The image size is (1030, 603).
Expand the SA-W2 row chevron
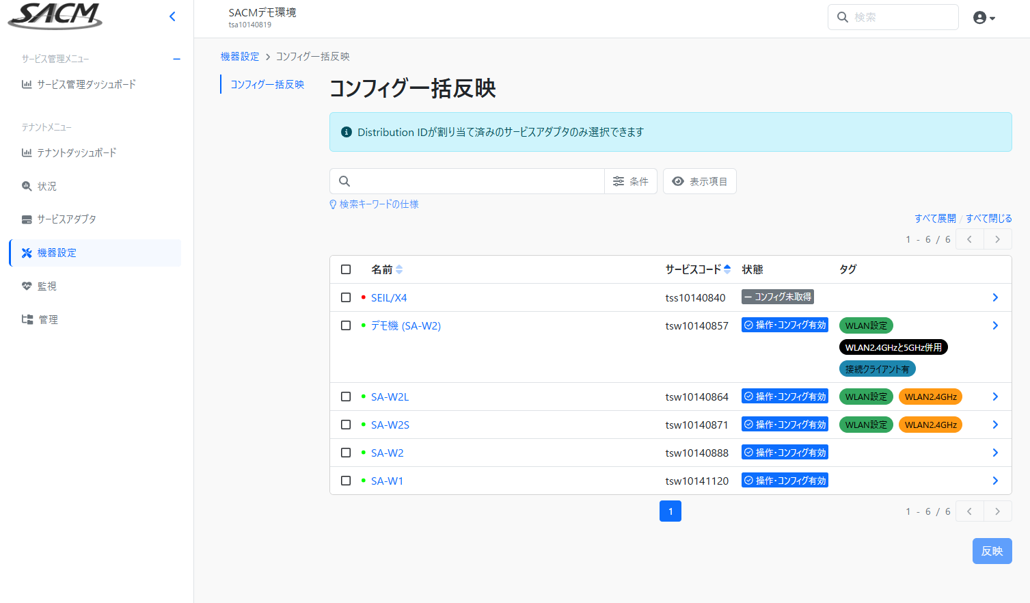click(x=995, y=453)
